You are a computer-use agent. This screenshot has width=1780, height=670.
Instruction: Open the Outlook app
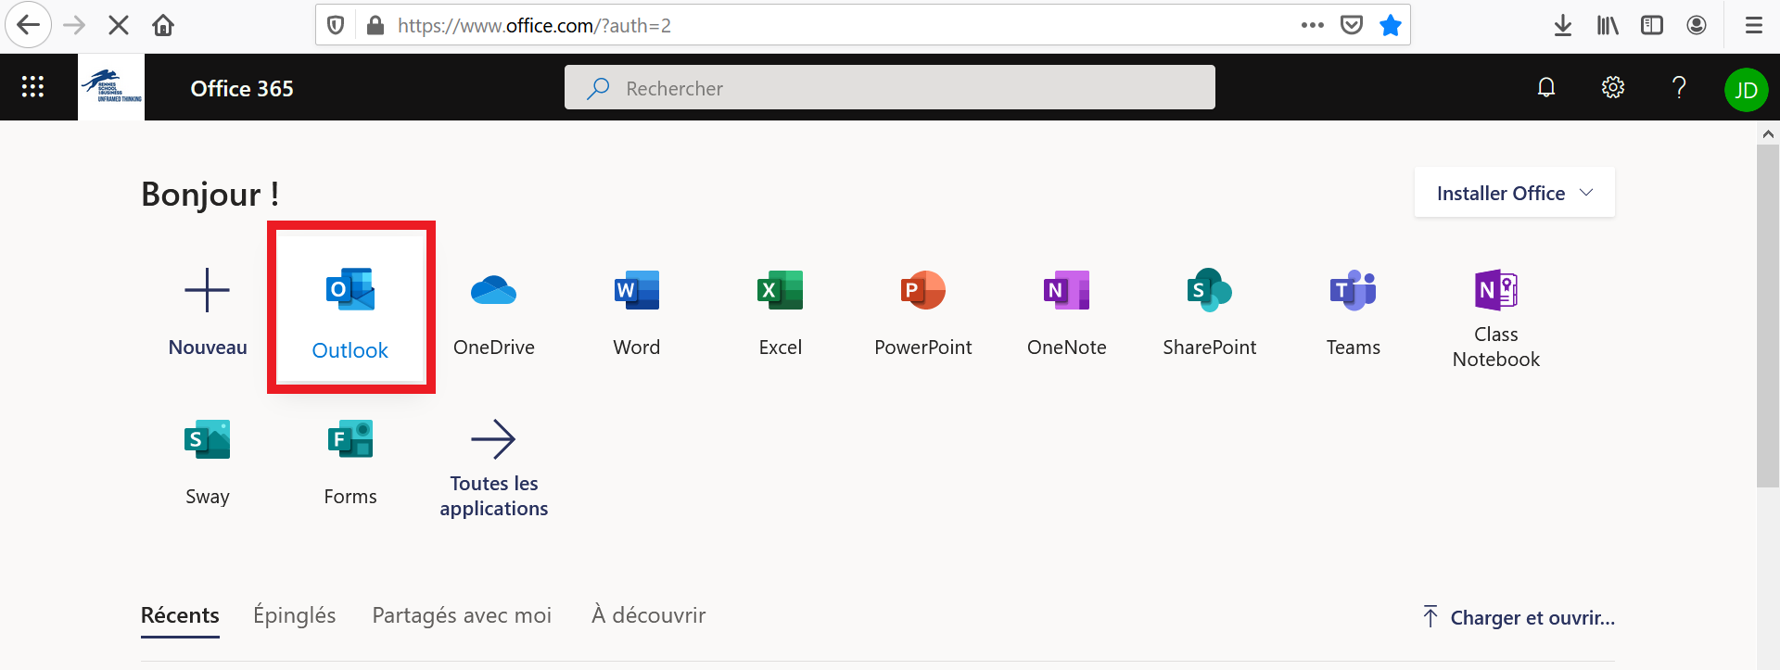pyautogui.click(x=350, y=309)
